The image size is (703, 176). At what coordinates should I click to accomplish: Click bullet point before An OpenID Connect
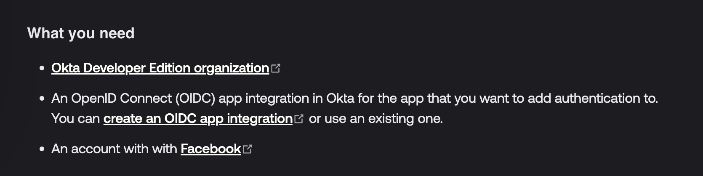coord(42,99)
